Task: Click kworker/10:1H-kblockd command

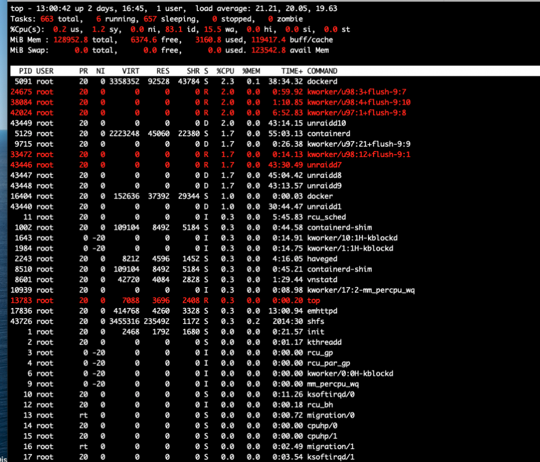Action: click(353, 238)
